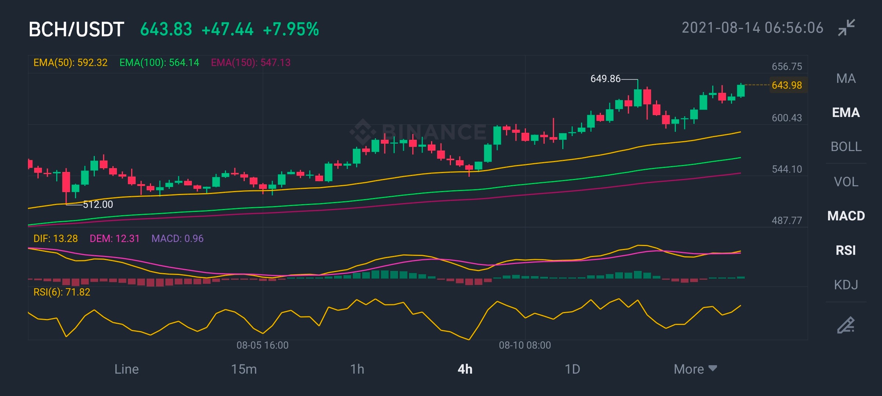
Task: Open the drawing pencil tool
Action: click(846, 325)
